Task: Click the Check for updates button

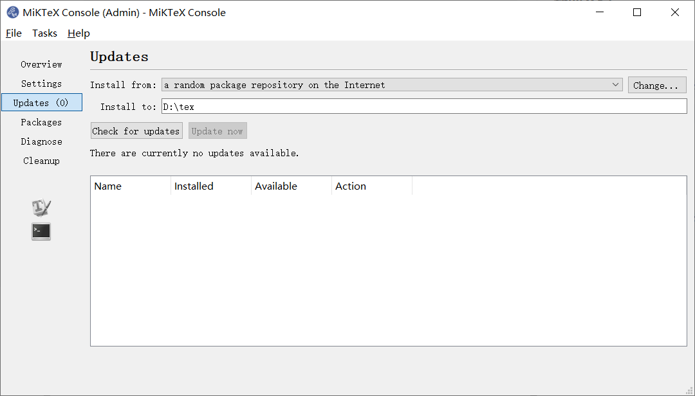Action: 136,130
